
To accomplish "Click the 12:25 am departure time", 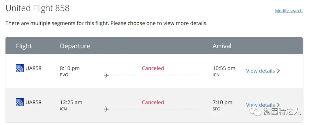I will (71, 102).
